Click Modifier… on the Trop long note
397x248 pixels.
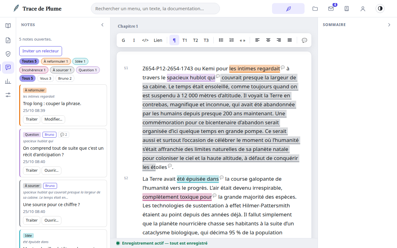pyautogui.click(x=53, y=119)
